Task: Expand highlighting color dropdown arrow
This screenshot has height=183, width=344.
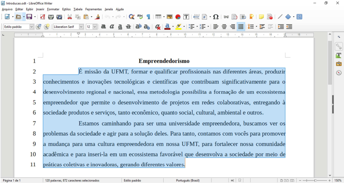Action: click(184, 27)
